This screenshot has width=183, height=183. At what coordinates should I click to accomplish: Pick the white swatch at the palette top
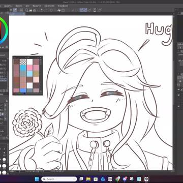[x=29, y=62]
